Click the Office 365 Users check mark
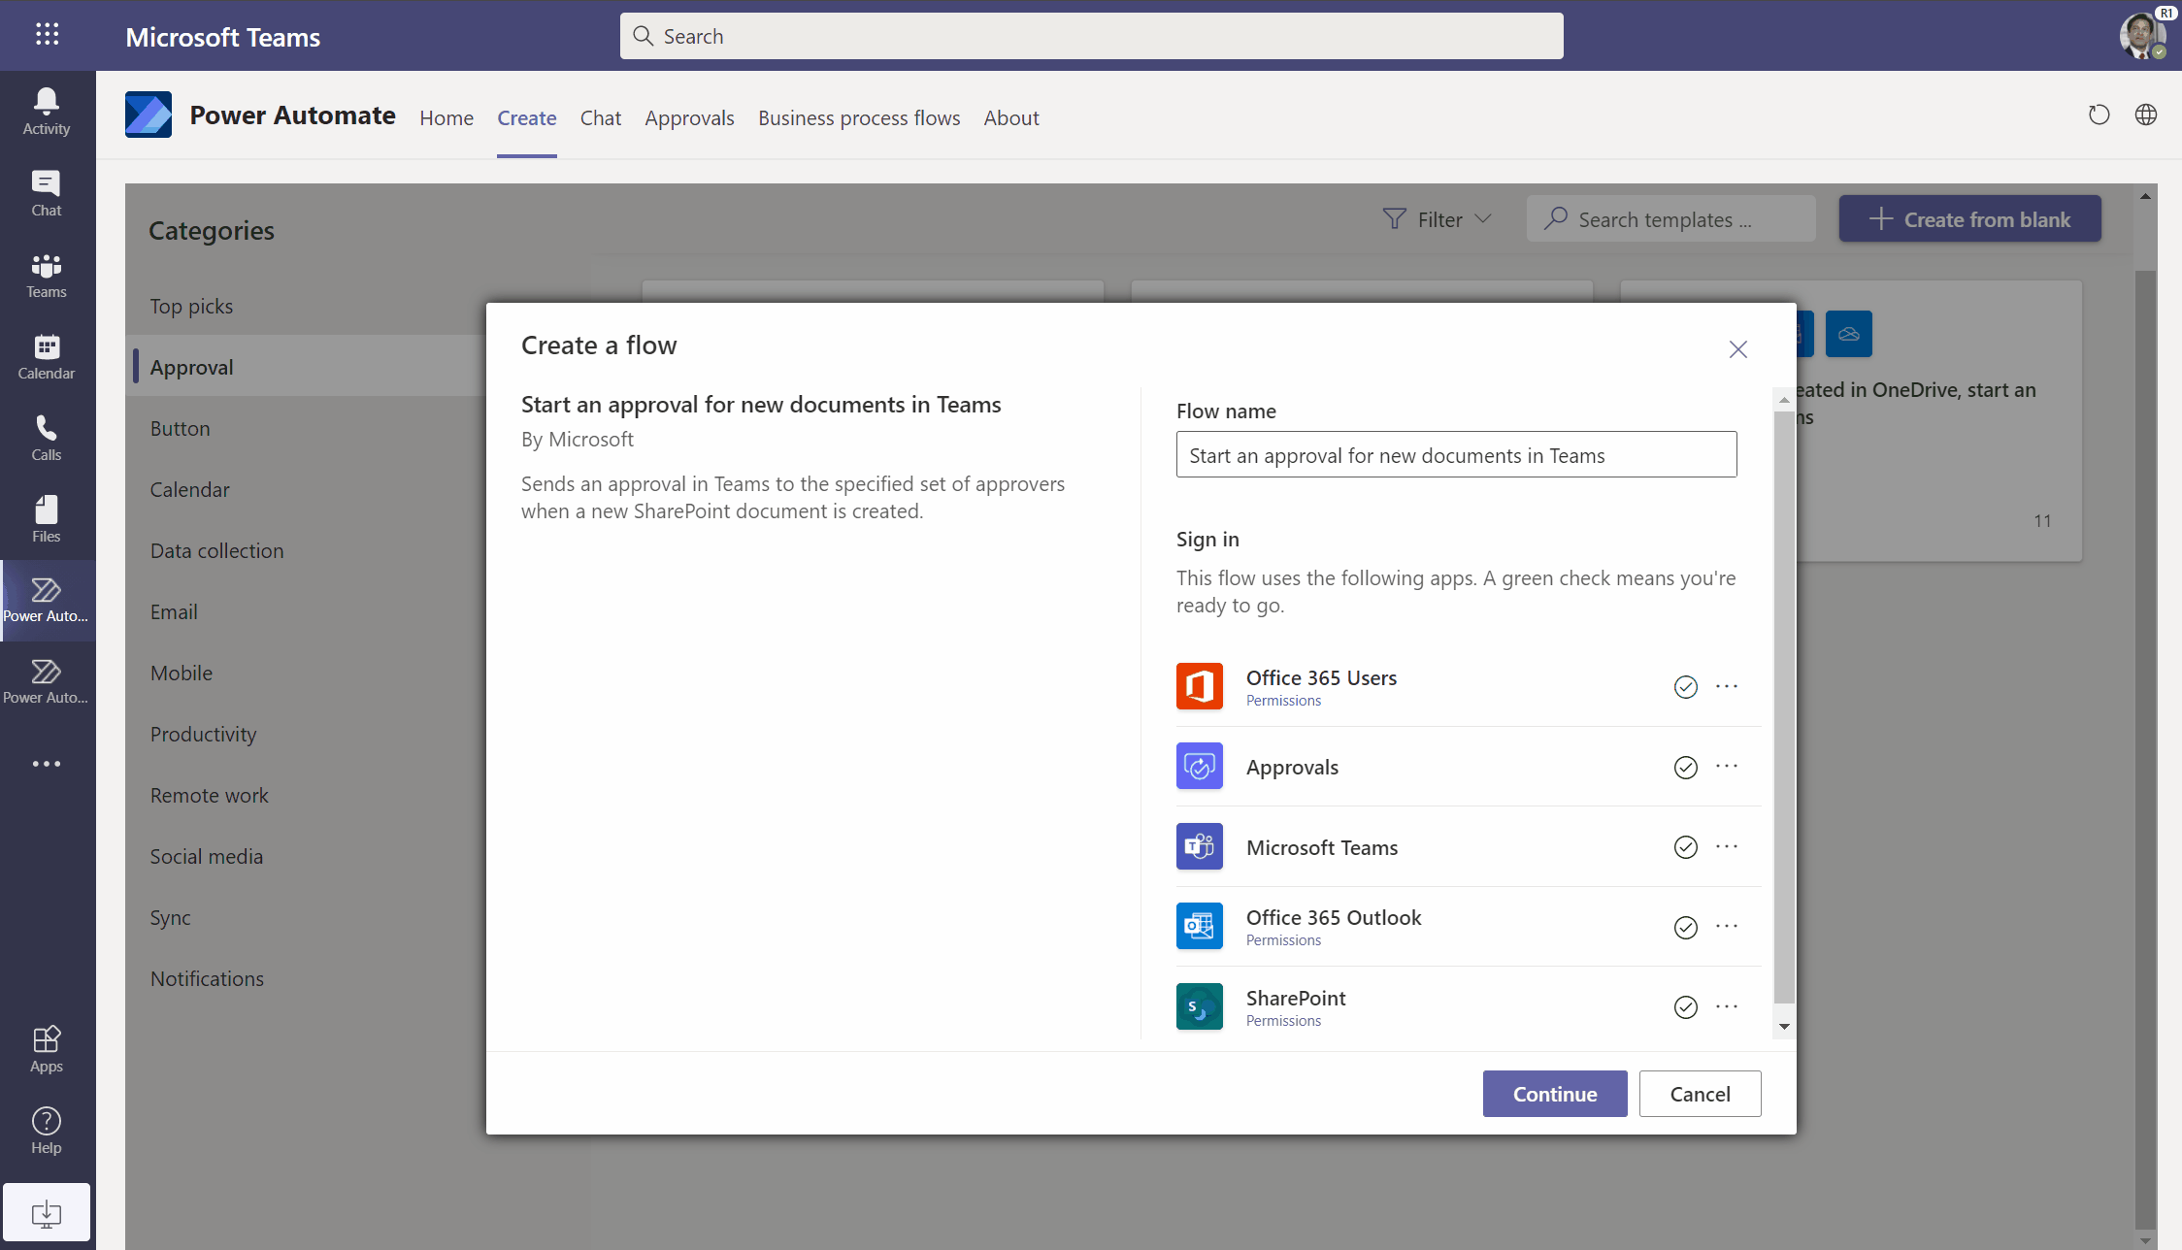 click(x=1685, y=687)
